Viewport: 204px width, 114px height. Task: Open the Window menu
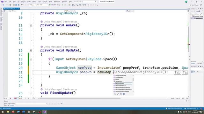click(64, 2)
